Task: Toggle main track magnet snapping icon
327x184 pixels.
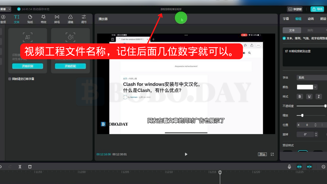Action: click(299, 167)
